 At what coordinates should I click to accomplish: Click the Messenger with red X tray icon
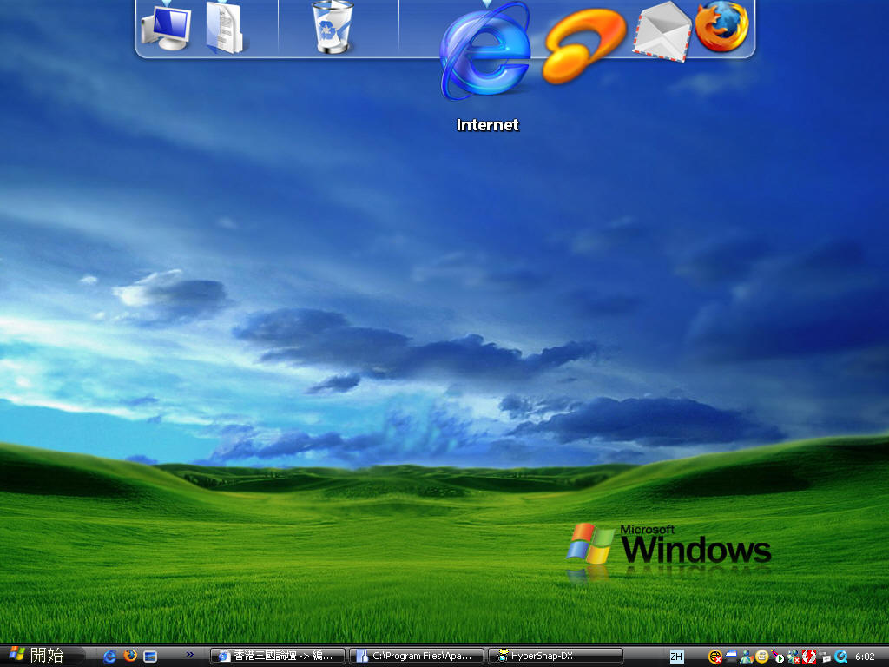click(x=794, y=657)
